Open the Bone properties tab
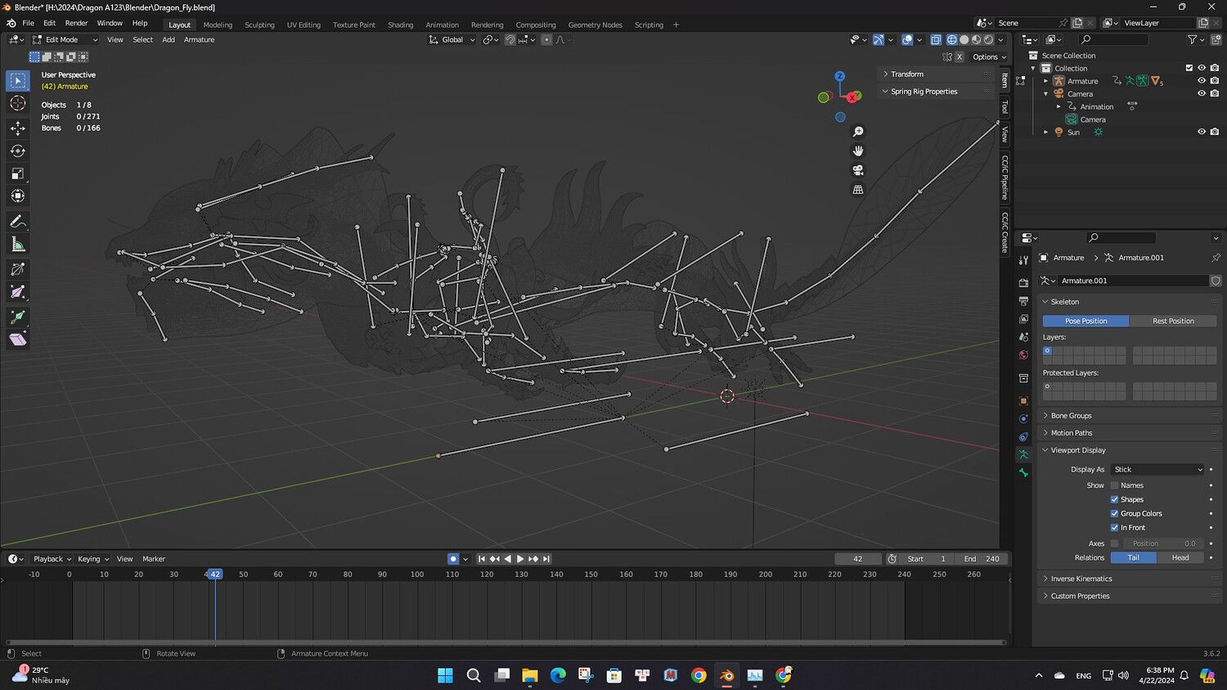The height and width of the screenshot is (690, 1227). 1023,472
